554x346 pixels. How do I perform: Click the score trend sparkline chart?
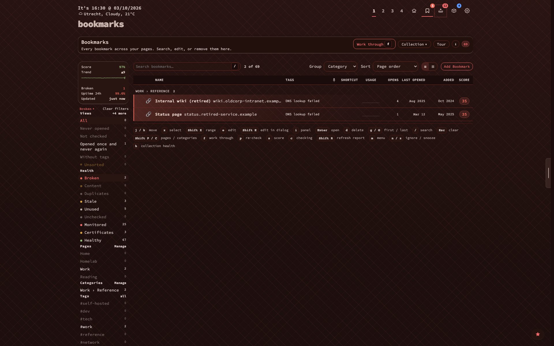pos(103,78)
